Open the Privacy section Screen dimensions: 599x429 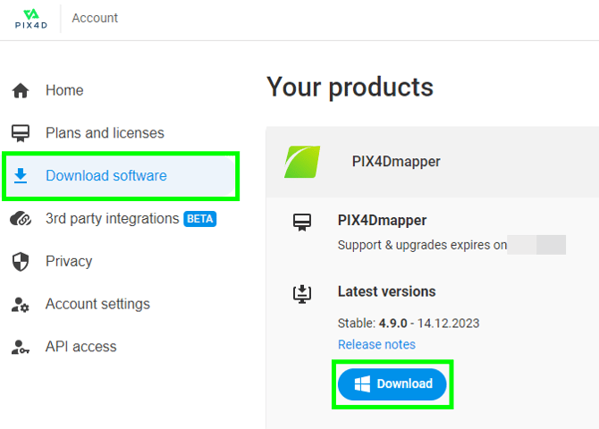pyautogui.click(x=69, y=261)
